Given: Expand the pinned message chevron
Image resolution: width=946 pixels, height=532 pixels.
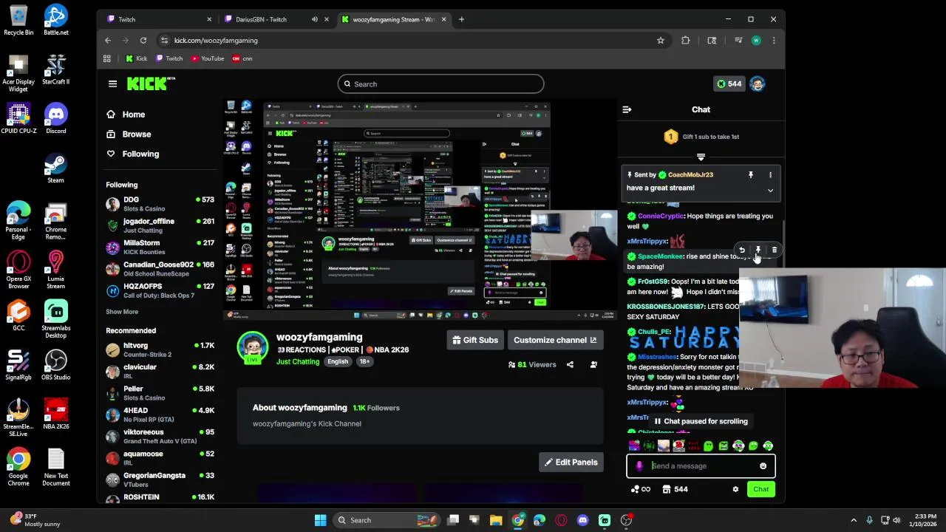Looking at the screenshot, I should point(770,191).
